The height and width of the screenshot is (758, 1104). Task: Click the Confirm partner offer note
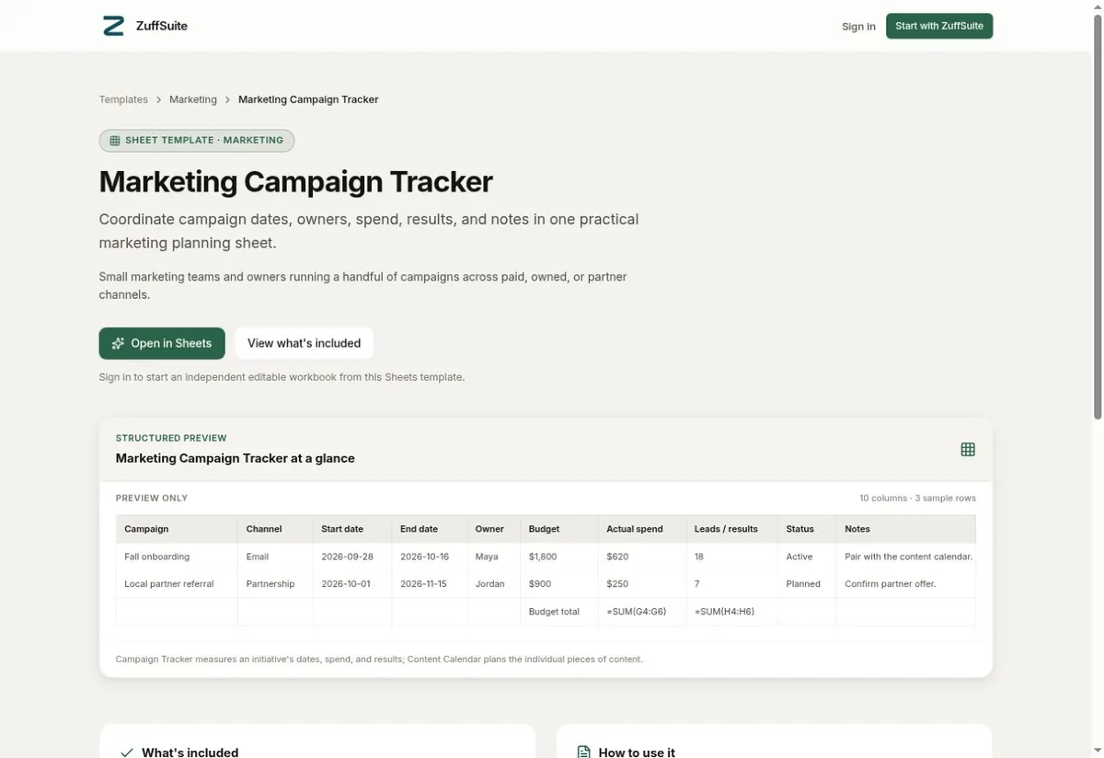905,584
